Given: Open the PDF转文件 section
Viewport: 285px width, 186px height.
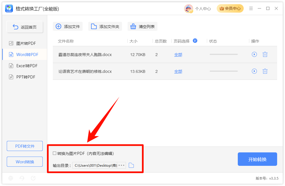Looking at the screenshot, I should (x=25, y=146).
